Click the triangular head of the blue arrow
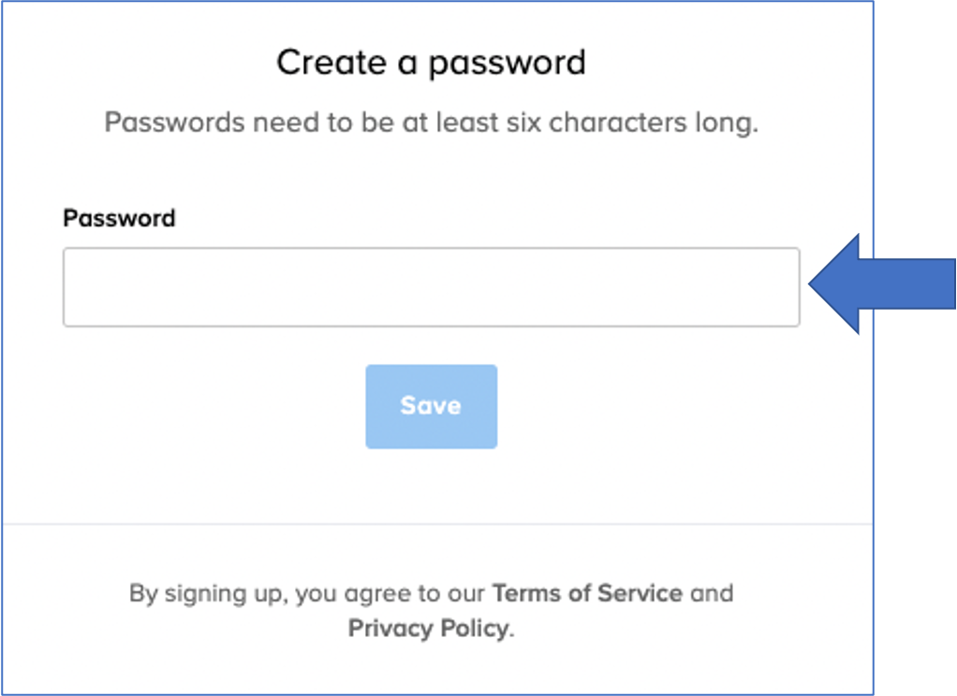 835,284
